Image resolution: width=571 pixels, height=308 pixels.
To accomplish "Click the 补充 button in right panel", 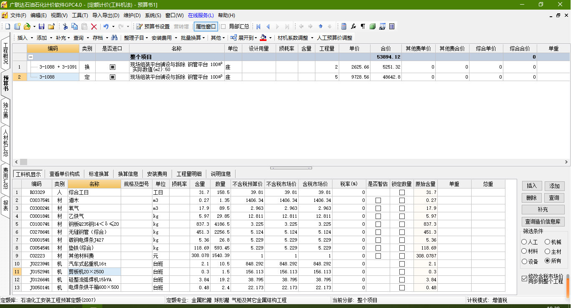I will tap(543, 209).
